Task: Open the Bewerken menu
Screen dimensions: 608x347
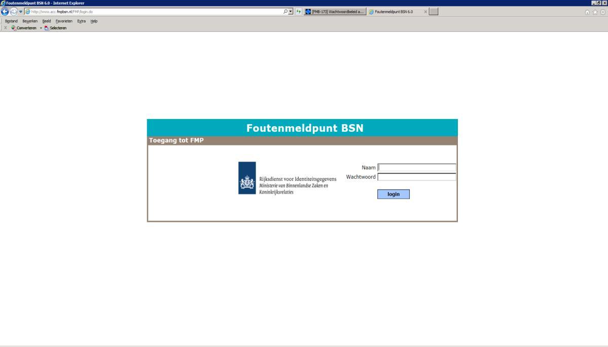Action: [30, 21]
